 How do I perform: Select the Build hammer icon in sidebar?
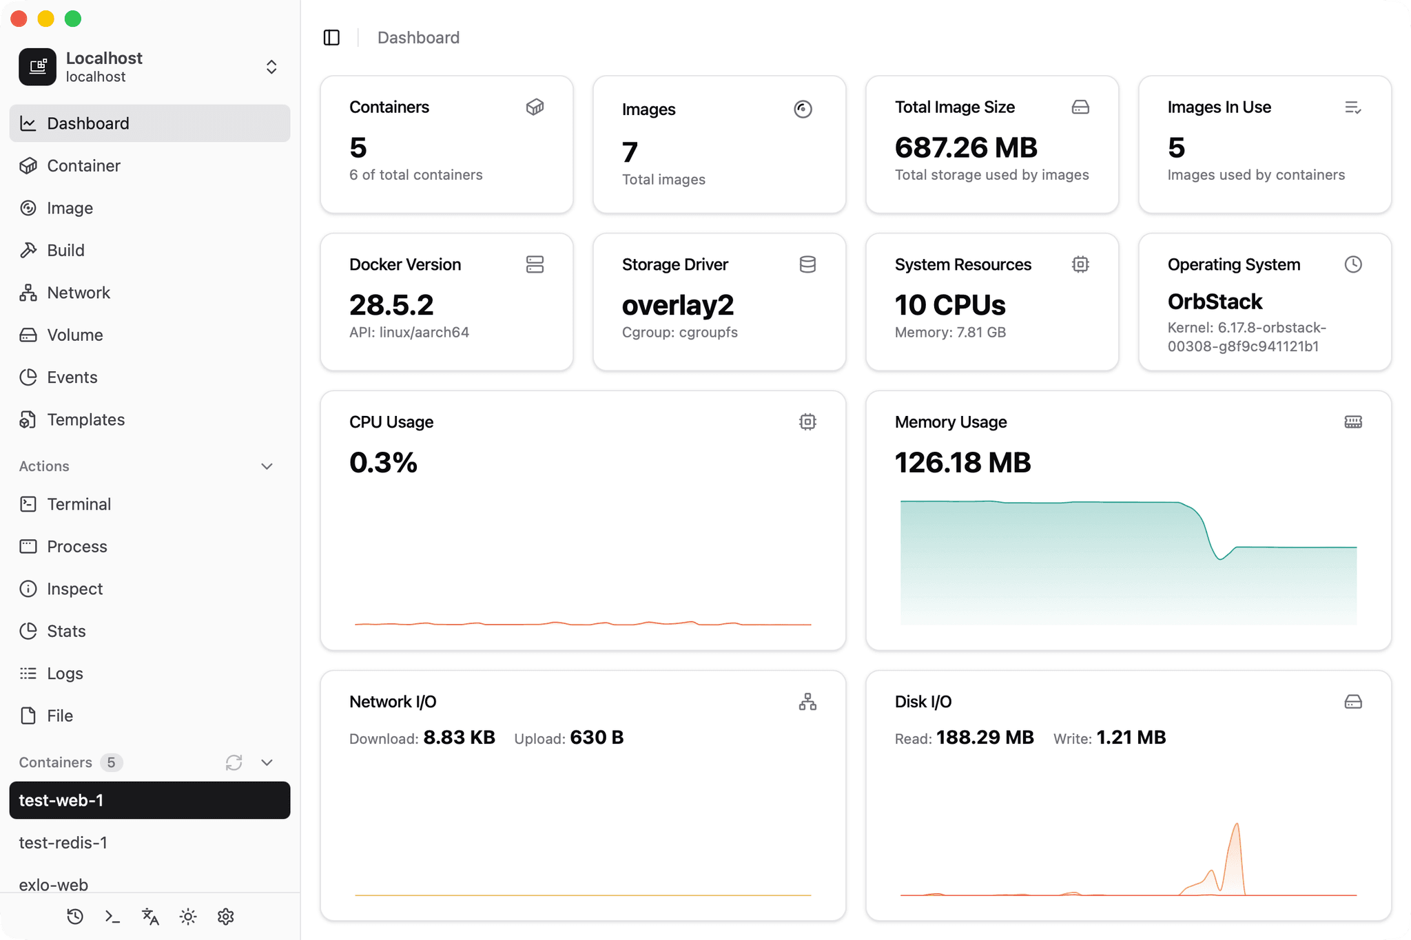point(28,250)
